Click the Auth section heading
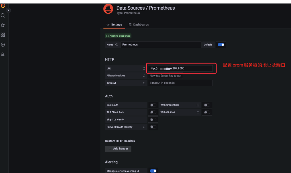 109,96
